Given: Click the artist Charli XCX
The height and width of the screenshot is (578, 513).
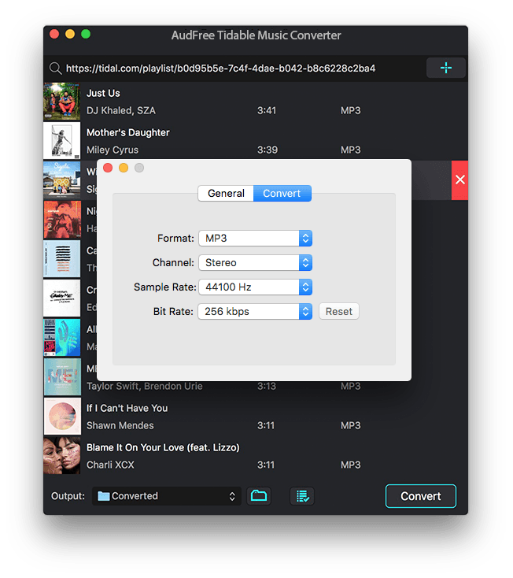Looking at the screenshot, I should (110, 465).
